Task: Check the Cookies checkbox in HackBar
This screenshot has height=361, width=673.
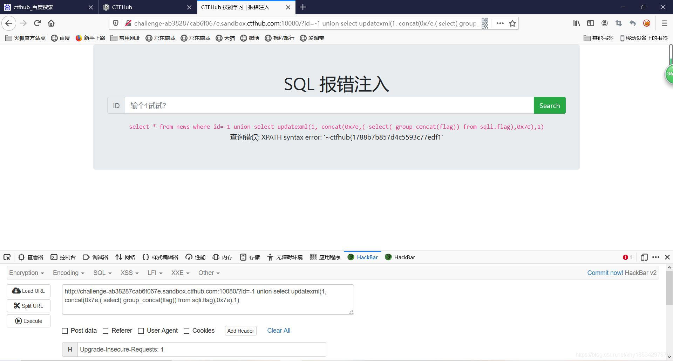Action: (186, 331)
